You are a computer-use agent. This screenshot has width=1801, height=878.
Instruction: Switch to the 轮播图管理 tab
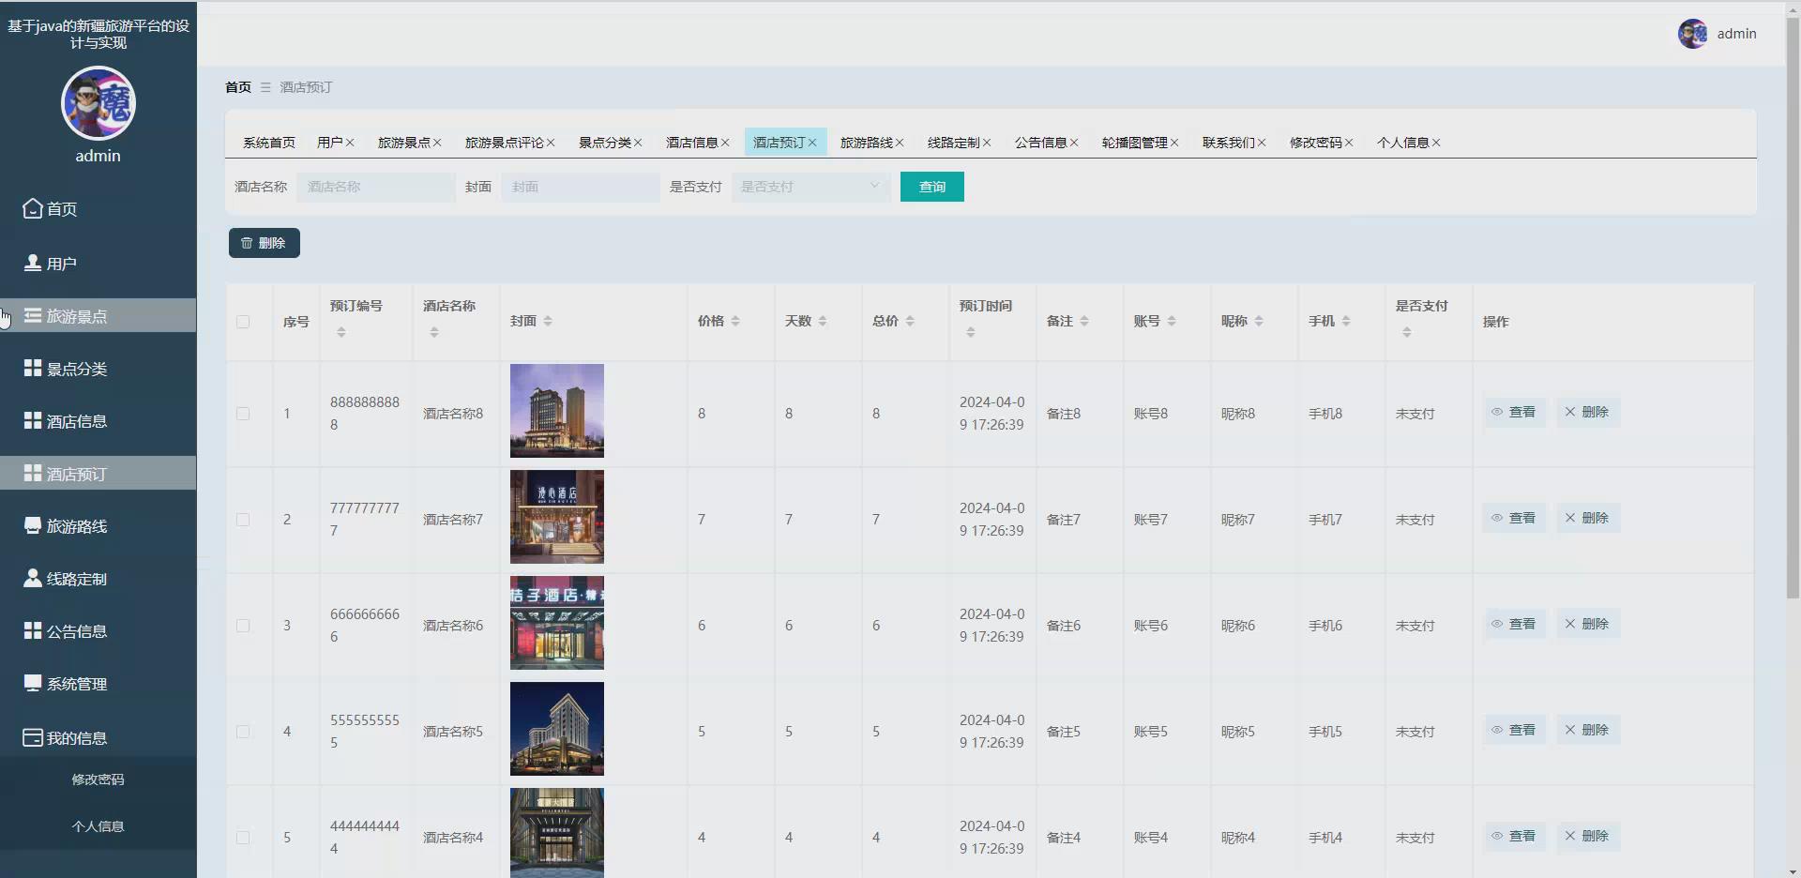click(1135, 143)
